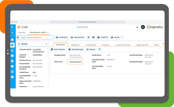Open the View Score Card link
Image resolution: width=174 pixels, height=107 pixels.
click(75, 62)
